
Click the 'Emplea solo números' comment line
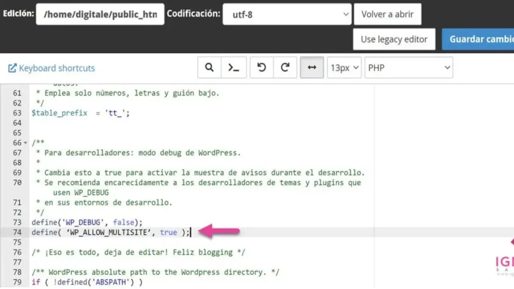pos(127,93)
